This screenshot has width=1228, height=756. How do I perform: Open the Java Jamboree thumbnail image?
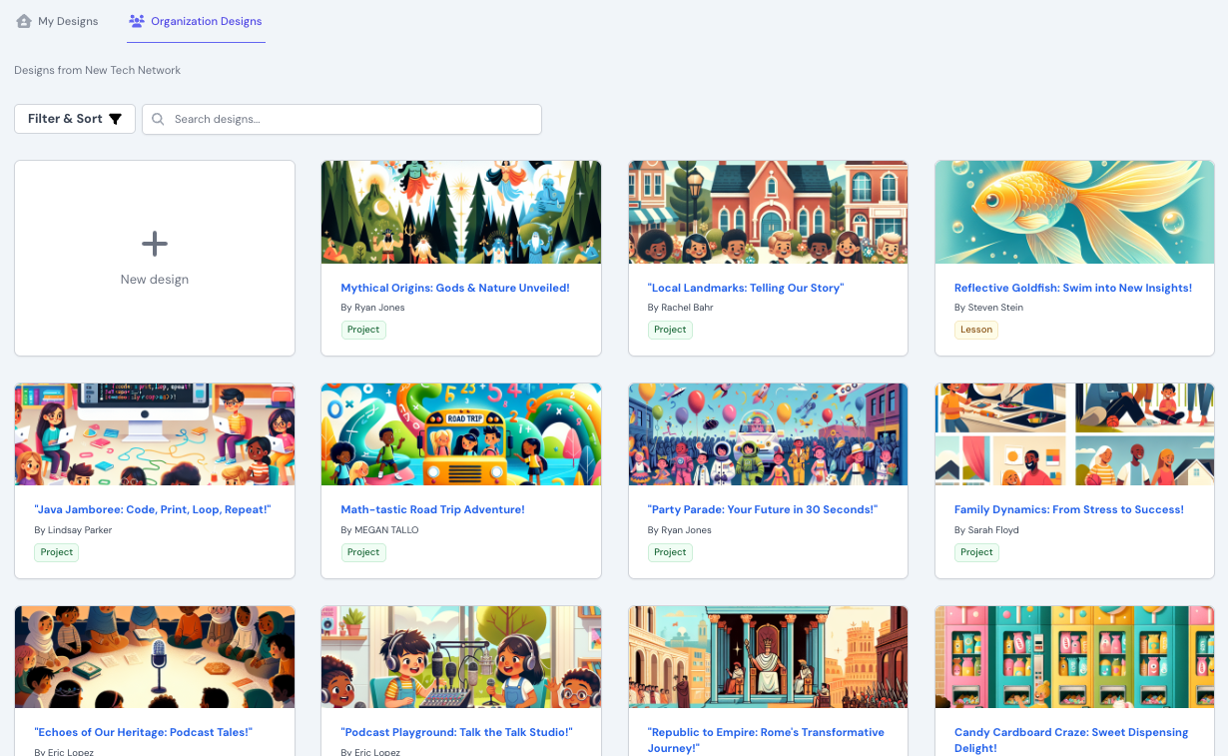[155, 434]
